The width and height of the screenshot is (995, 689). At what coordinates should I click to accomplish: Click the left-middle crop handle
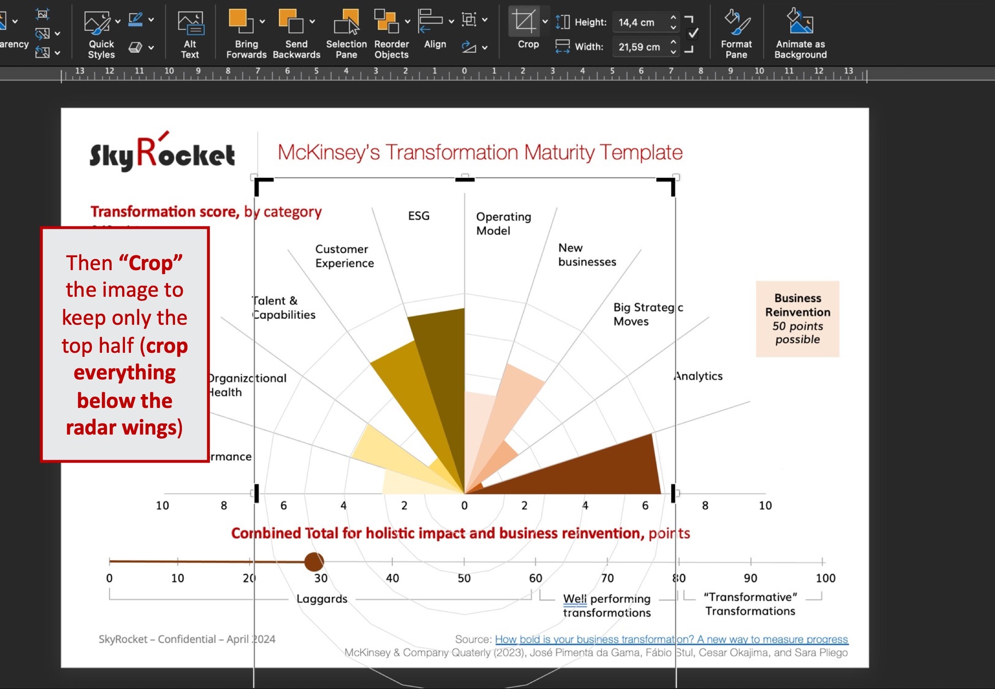[x=257, y=493]
